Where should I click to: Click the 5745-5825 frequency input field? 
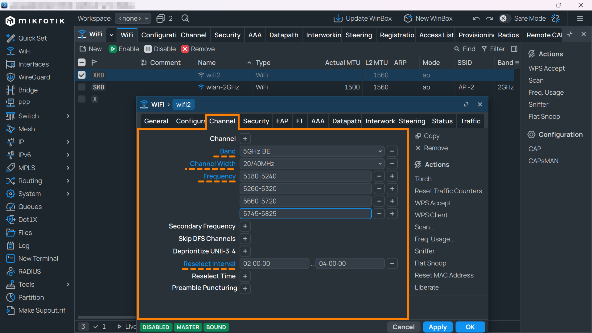306,214
